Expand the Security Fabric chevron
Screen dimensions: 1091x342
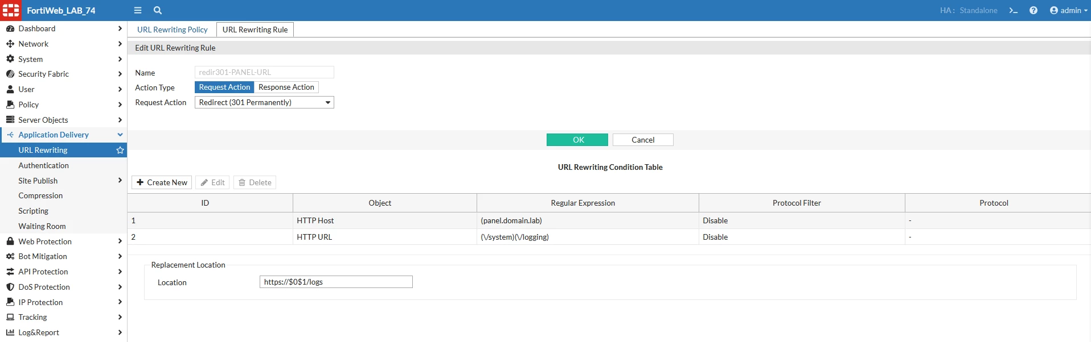tap(120, 74)
